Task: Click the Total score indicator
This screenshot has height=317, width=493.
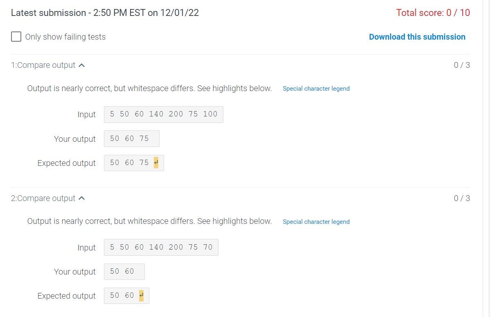Action: click(x=433, y=13)
